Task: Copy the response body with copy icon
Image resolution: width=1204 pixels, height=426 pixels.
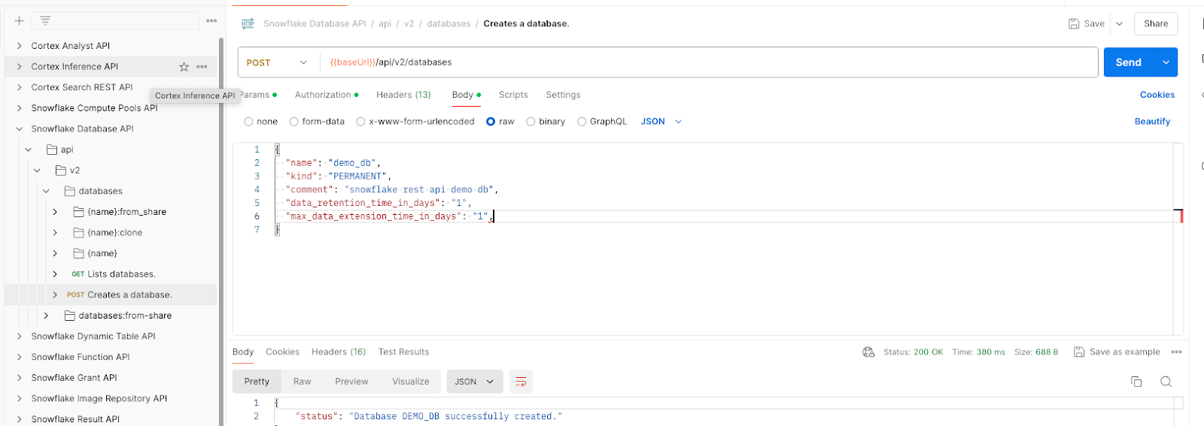Action: pyautogui.click(x=1136, y=382)
